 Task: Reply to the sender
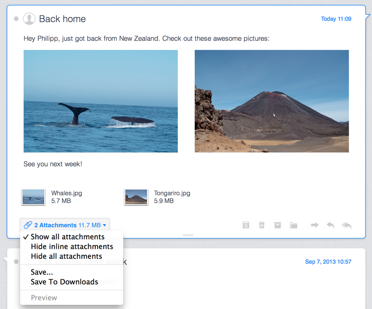click(x=330, y=225)
